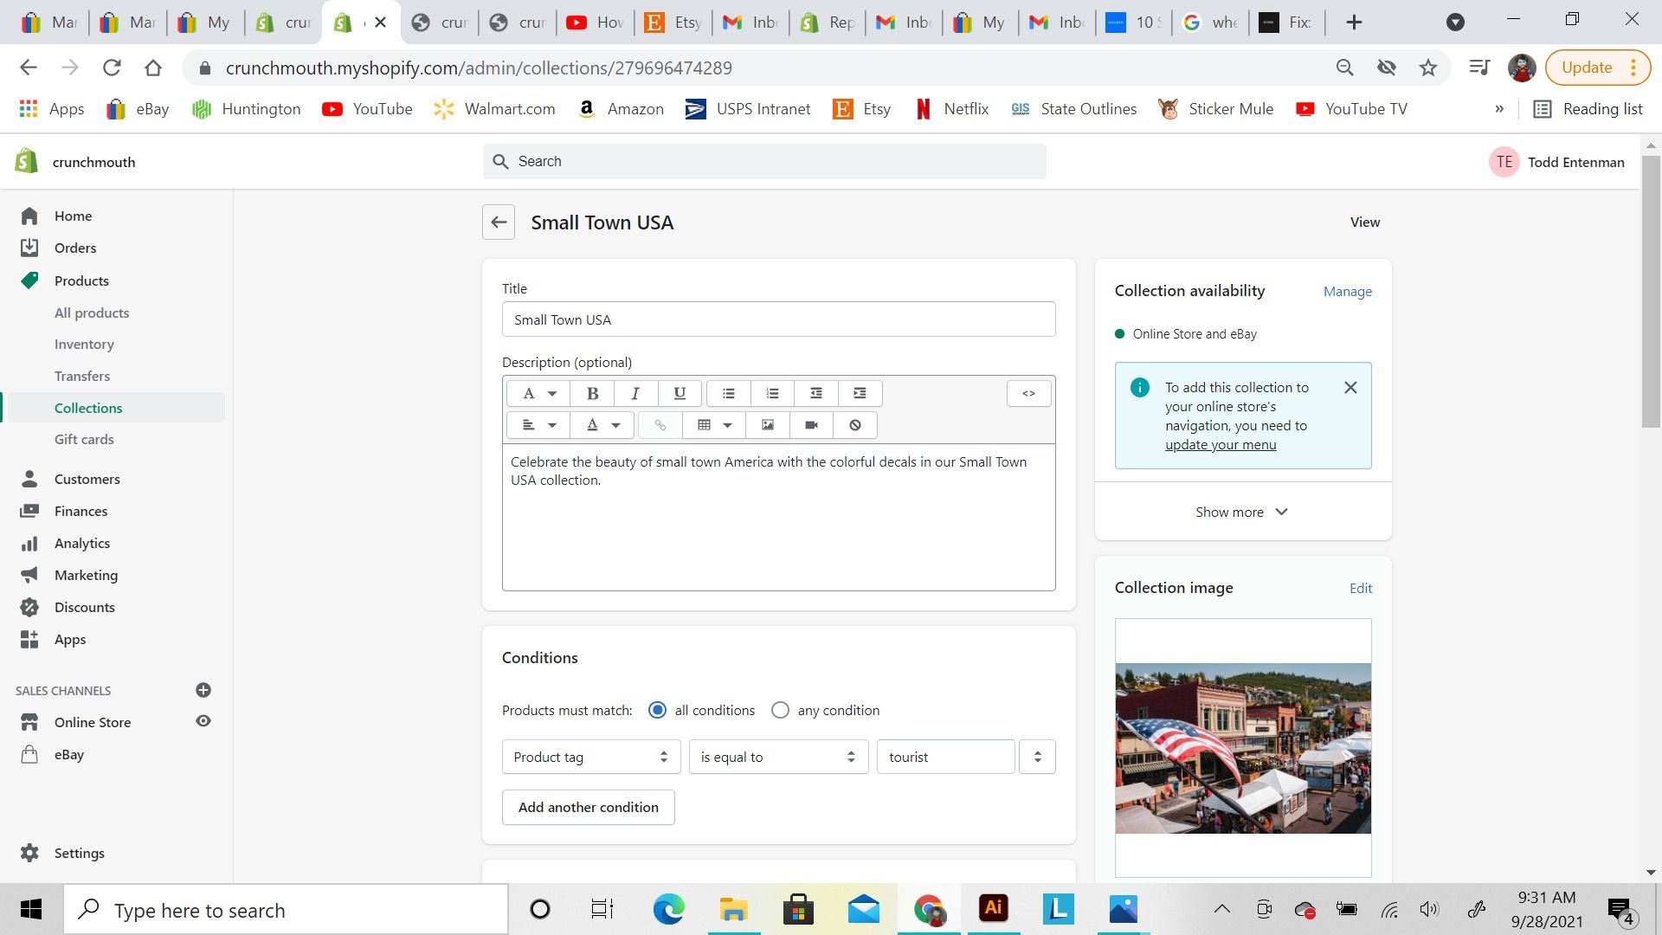Open the Product tag condition dropdown
Viewport: 1662px width, 935px height.
tap(590, 757)
